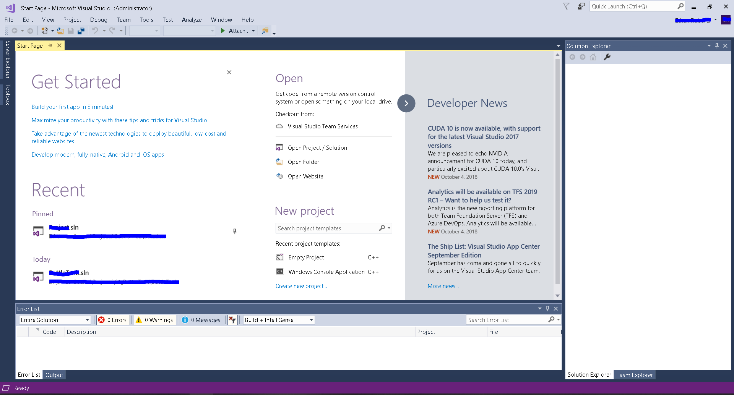This screenshot has width=734, height=395.
Task: Click the Redo toolbar icon
Action: 112,31
